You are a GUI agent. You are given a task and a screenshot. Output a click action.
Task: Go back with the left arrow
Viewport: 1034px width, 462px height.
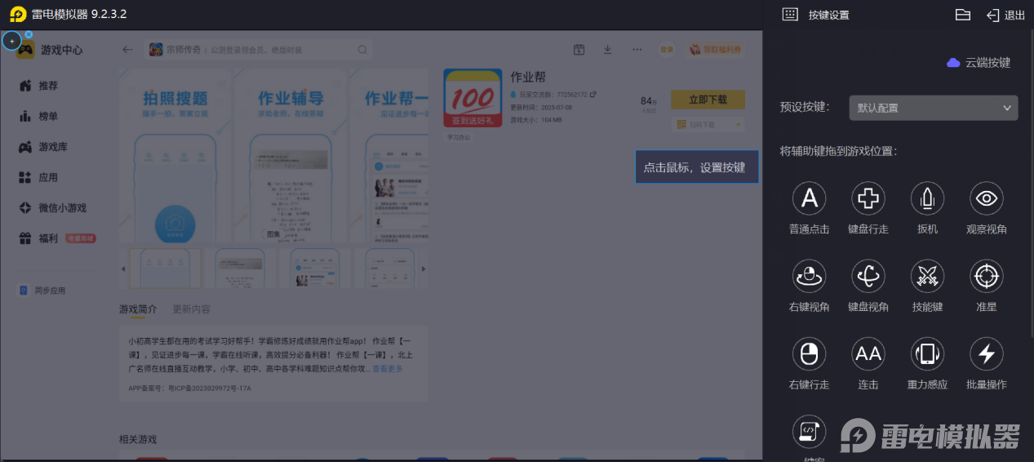tap(127, 50)
